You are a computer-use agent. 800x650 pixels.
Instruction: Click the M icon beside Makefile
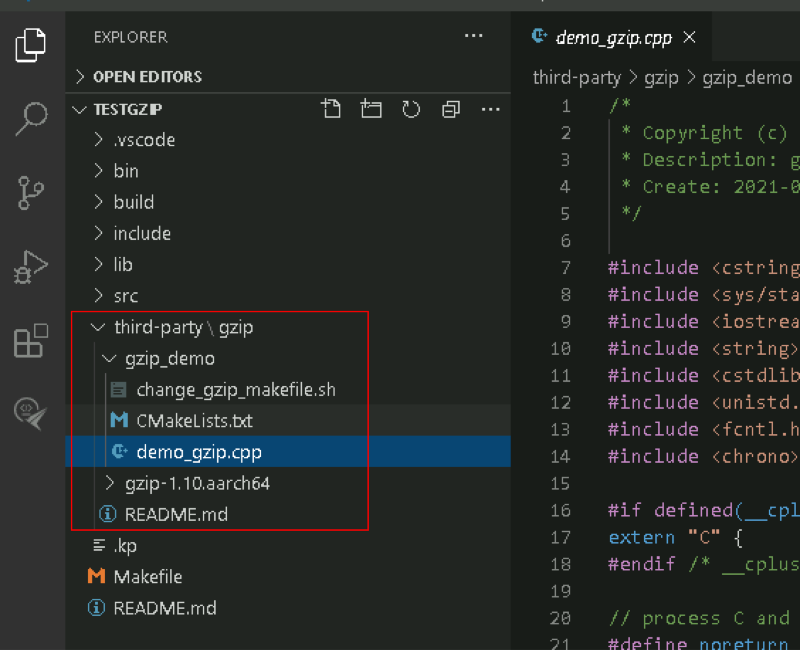[x=96, y=576]
